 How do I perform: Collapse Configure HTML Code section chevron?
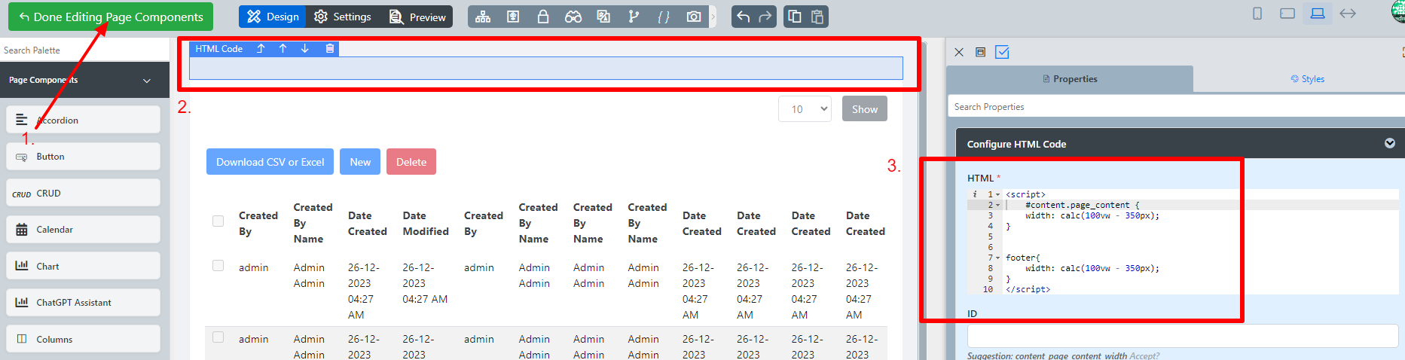click(x=1390, y=143)
